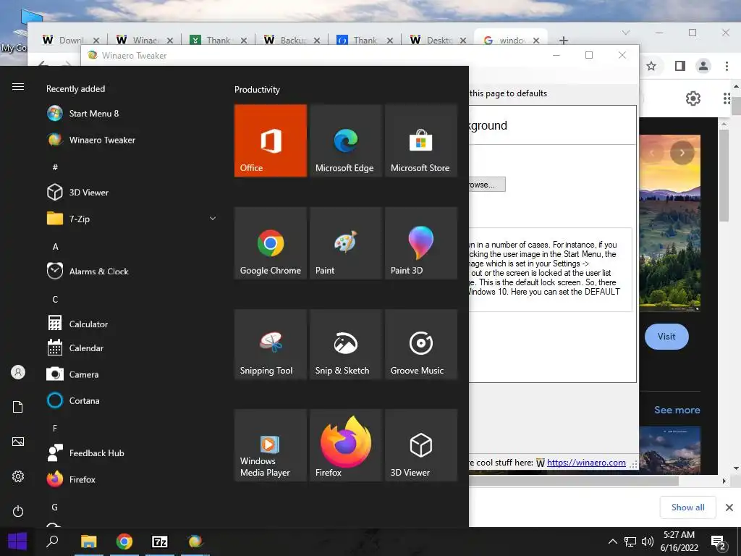The image size is (741, 556).
Task: Launch the Snipping Tool tile
Action: [x=271, y=345]
